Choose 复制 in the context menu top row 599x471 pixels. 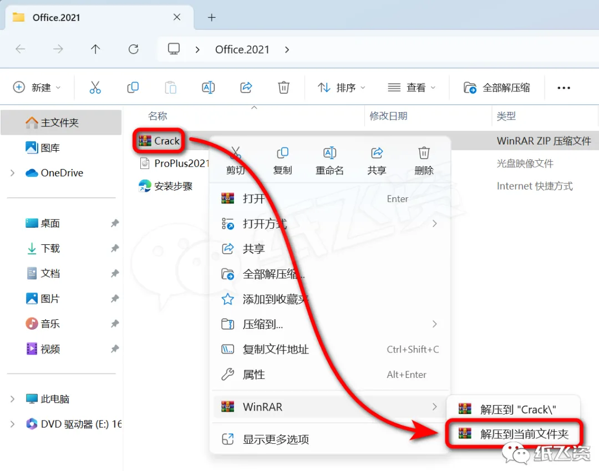(x=283, y=160)
